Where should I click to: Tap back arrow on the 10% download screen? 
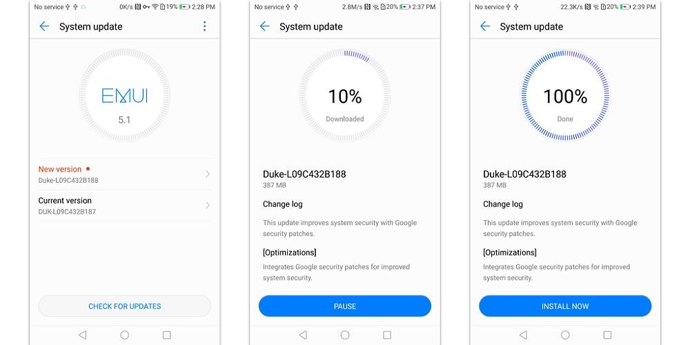pos(264,26)
